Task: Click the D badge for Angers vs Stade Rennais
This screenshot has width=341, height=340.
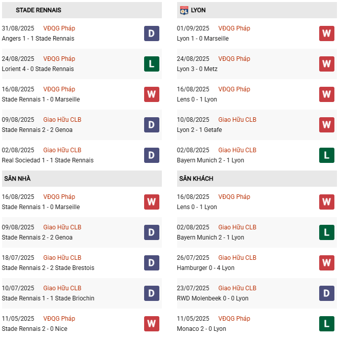Action: (151, 33)
